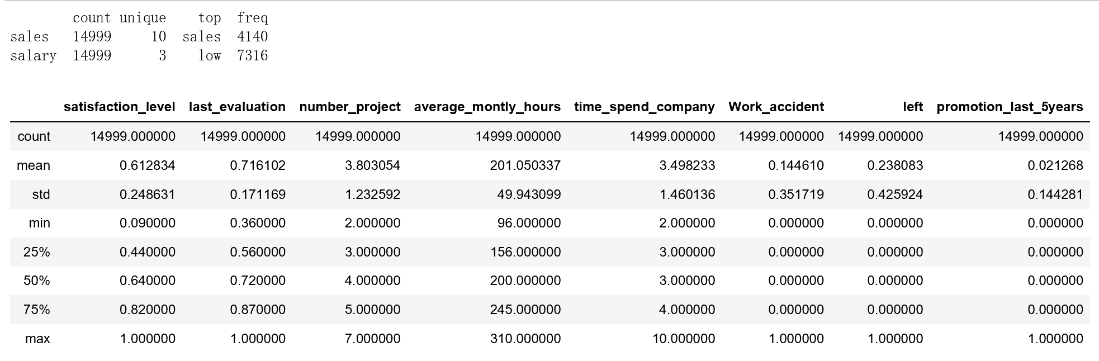Viewport: 1099px width, 361px height.
Task: Click the sales freq value 4140
Action: click(x=253, y=37)
